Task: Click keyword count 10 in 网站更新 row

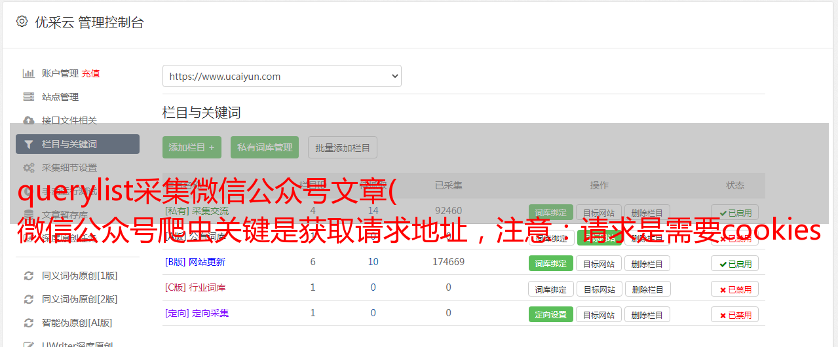Action: (x=373, y=262)
